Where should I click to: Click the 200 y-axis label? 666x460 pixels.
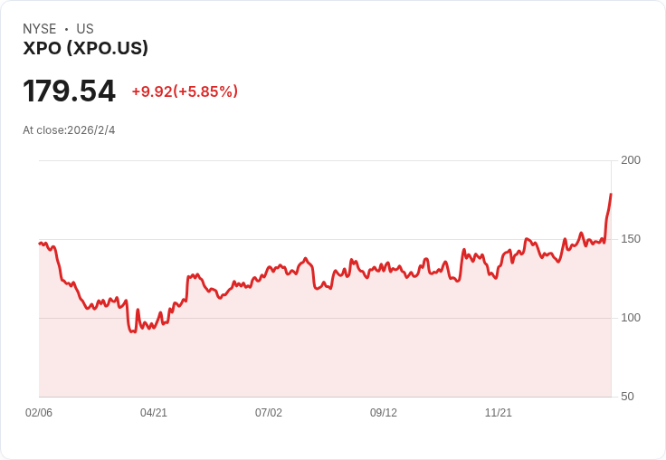[631, 160]
